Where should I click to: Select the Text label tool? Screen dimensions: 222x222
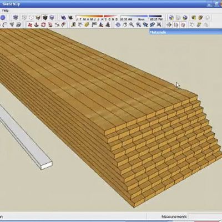pos(94,24)
